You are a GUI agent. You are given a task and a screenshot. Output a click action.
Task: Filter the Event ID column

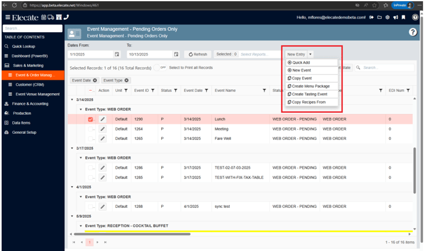(153, 91)
